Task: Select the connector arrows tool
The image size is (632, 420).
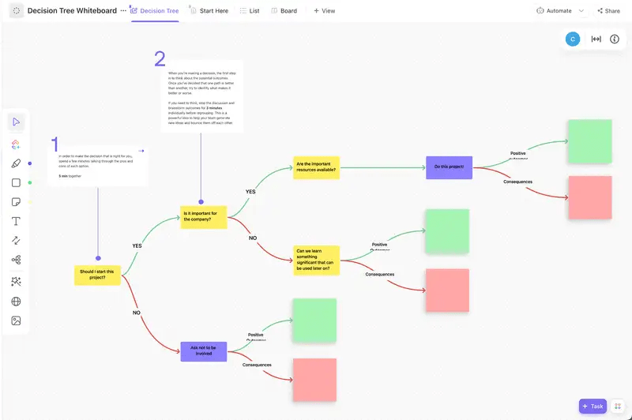Action: pos(16,241)
